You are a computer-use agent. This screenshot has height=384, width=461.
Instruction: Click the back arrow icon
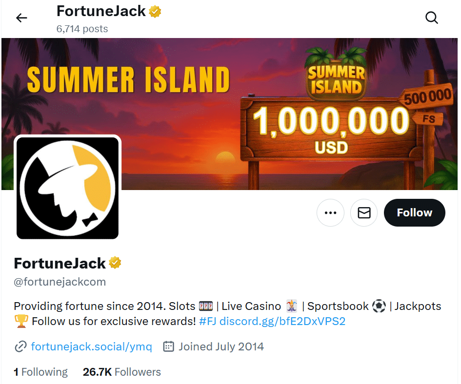click(21, 18)
